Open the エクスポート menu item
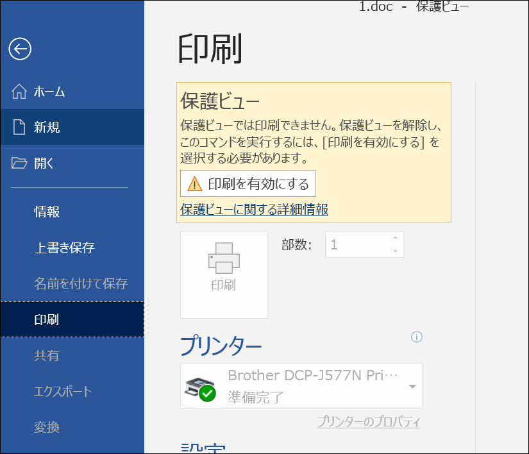Viewport: 529px width, 454px height. tap(63, 391)
